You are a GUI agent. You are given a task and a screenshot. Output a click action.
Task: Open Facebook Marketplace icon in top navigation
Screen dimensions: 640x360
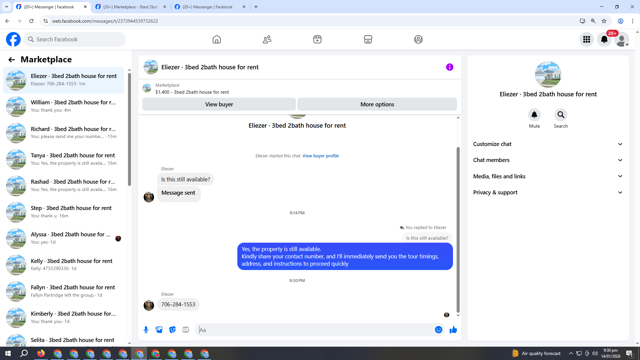point(368,39)
